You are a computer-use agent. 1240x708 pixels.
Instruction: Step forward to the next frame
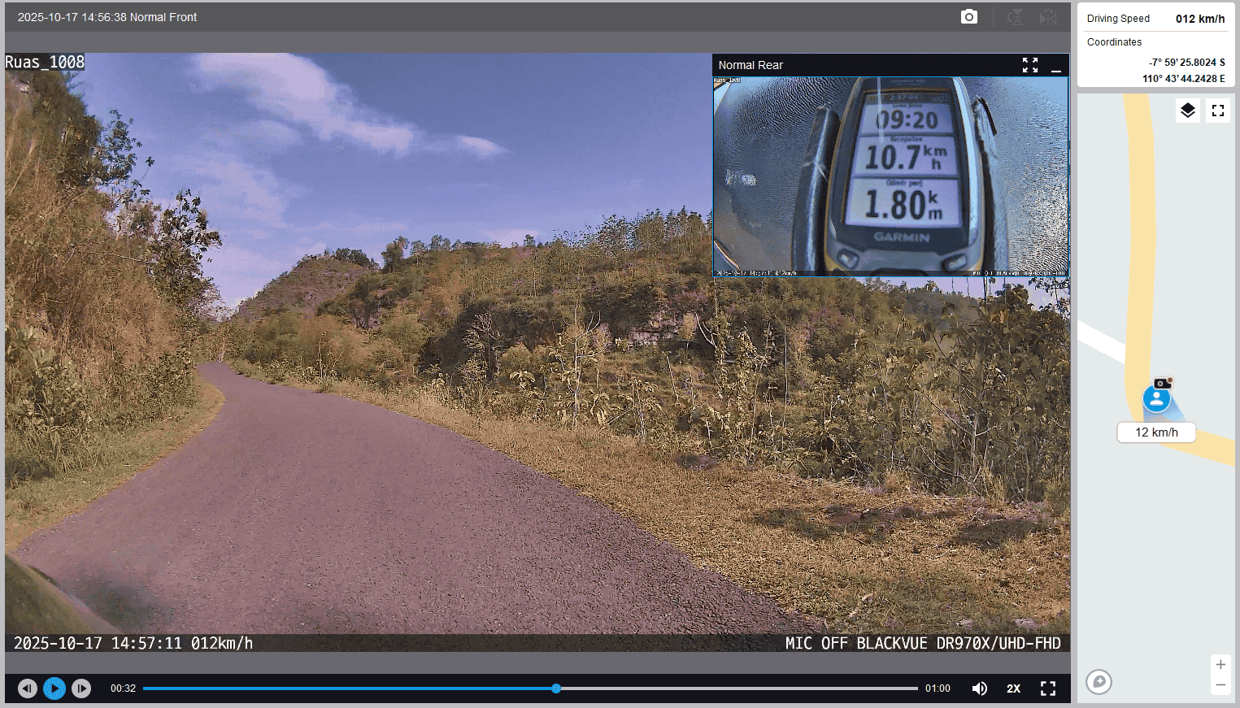(81, 688)
